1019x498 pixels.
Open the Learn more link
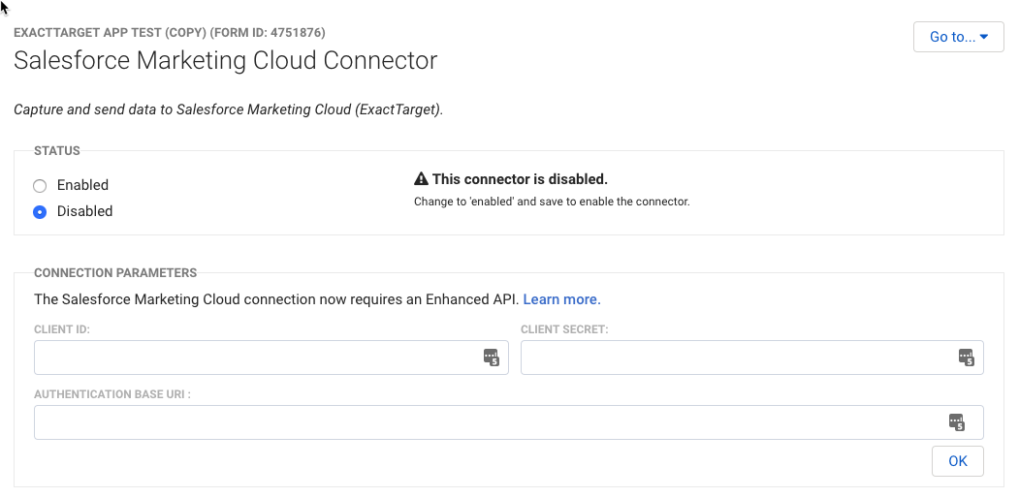[561, 299]
